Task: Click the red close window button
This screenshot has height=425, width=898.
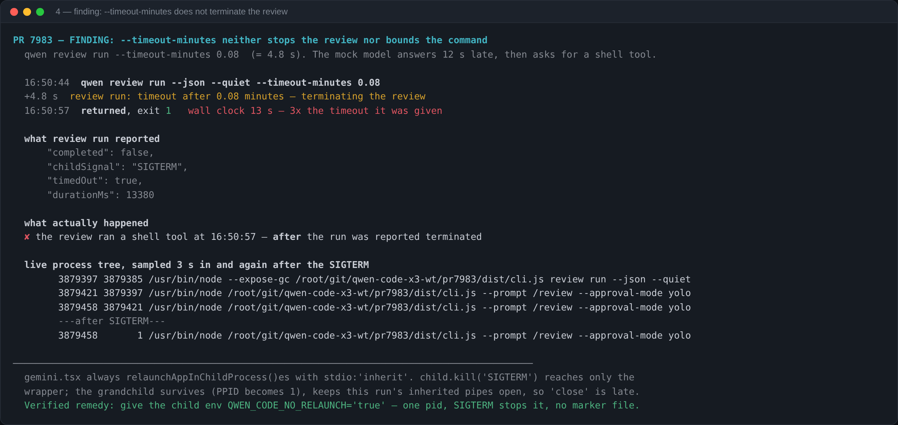Action: click(14, 12)
